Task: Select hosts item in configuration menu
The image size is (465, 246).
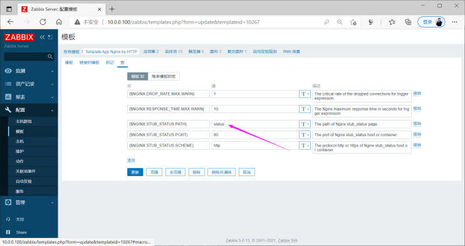Action: (x=20, y=142)
